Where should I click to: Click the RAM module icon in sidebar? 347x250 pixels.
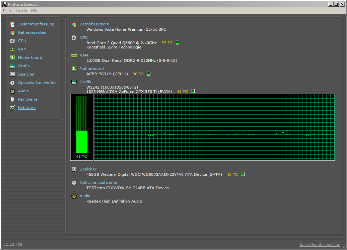click(x=12, y=49)
